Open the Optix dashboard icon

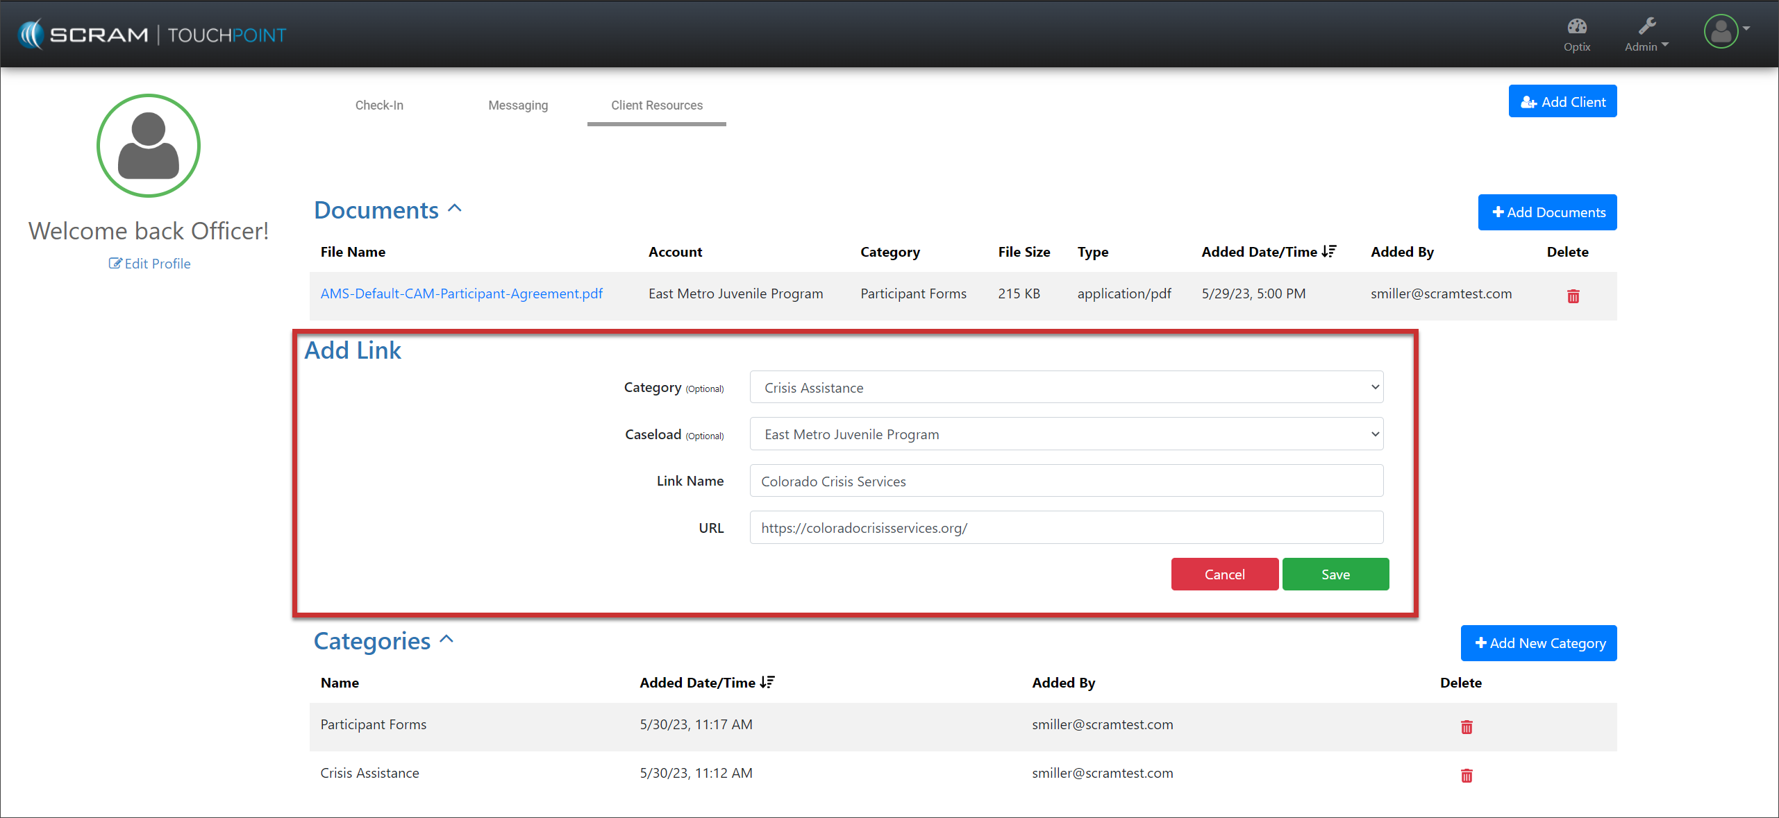(x=1576, y=34)
